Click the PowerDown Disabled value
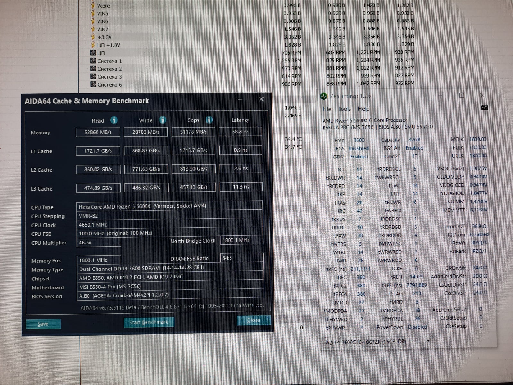The width and height of the screenshot is (513, 385). [x=417, y=327]
